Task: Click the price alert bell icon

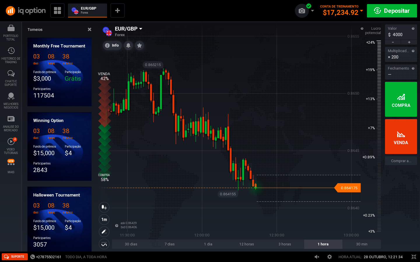Action: click(128, 45)
